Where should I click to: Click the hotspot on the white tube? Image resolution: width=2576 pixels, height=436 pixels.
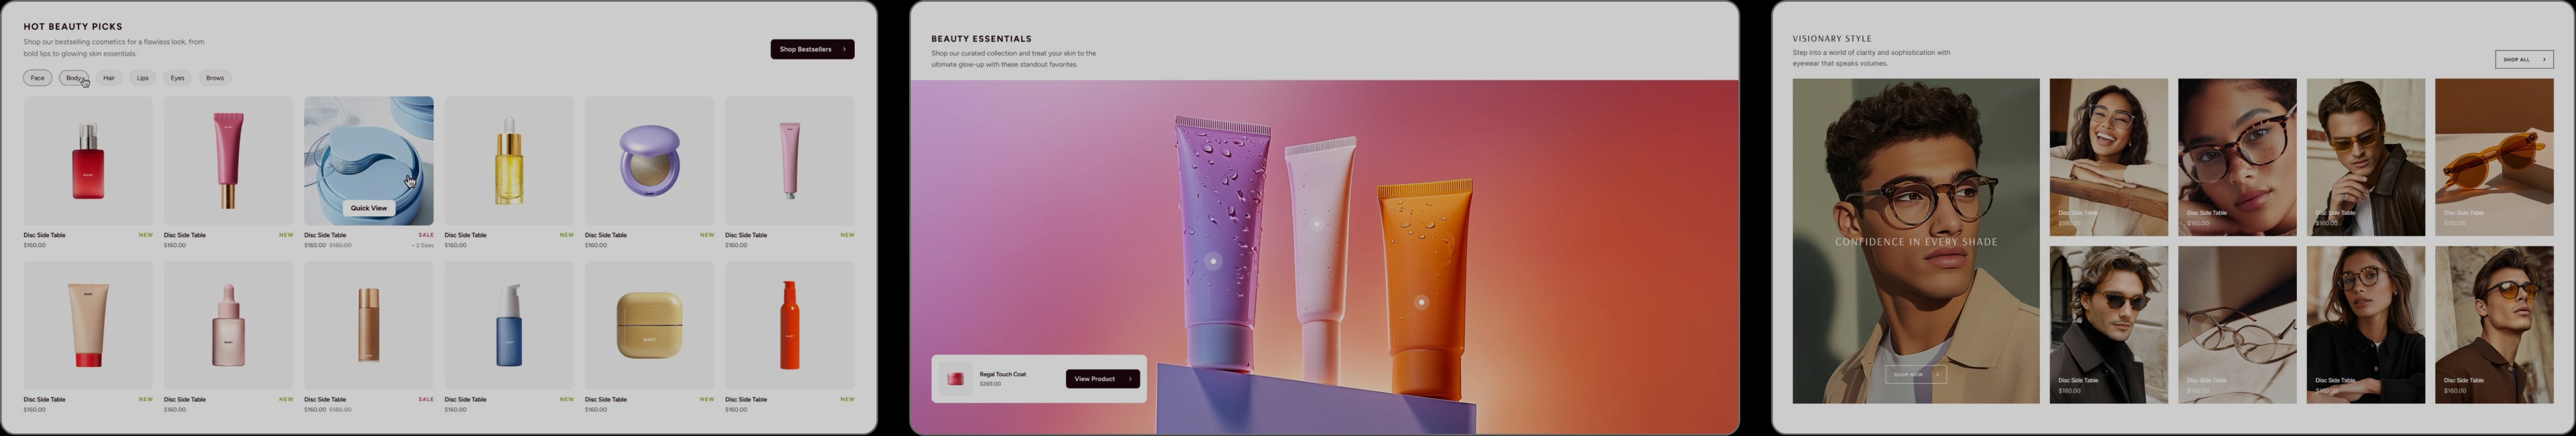(x=1317, y=224)
